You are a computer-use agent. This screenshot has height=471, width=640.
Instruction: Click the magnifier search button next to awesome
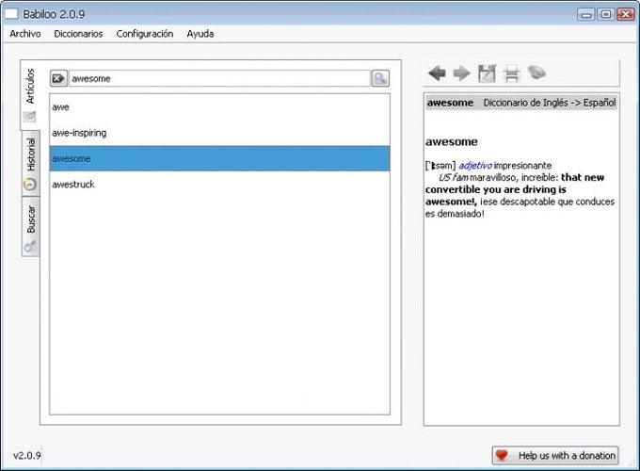click(x=380, y=78)
